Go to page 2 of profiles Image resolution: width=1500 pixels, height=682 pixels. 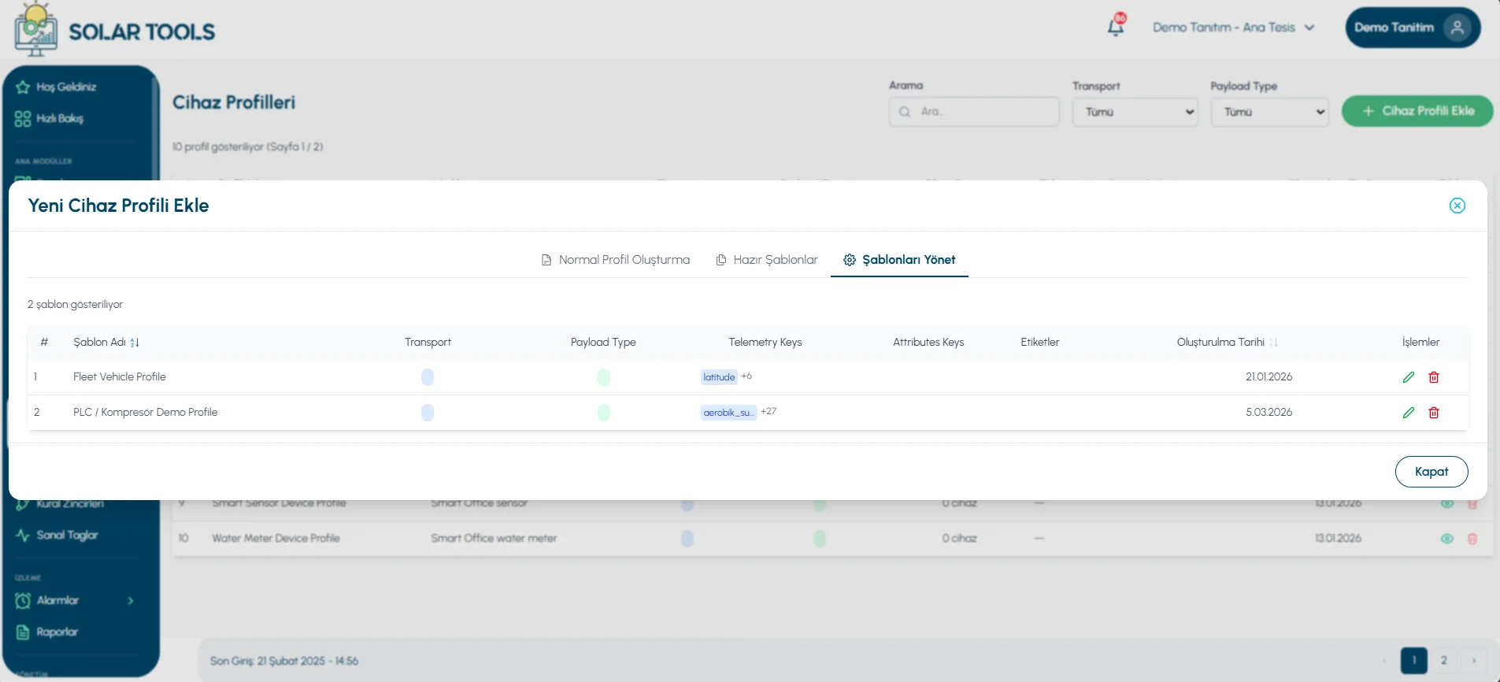pos(1444,661)
